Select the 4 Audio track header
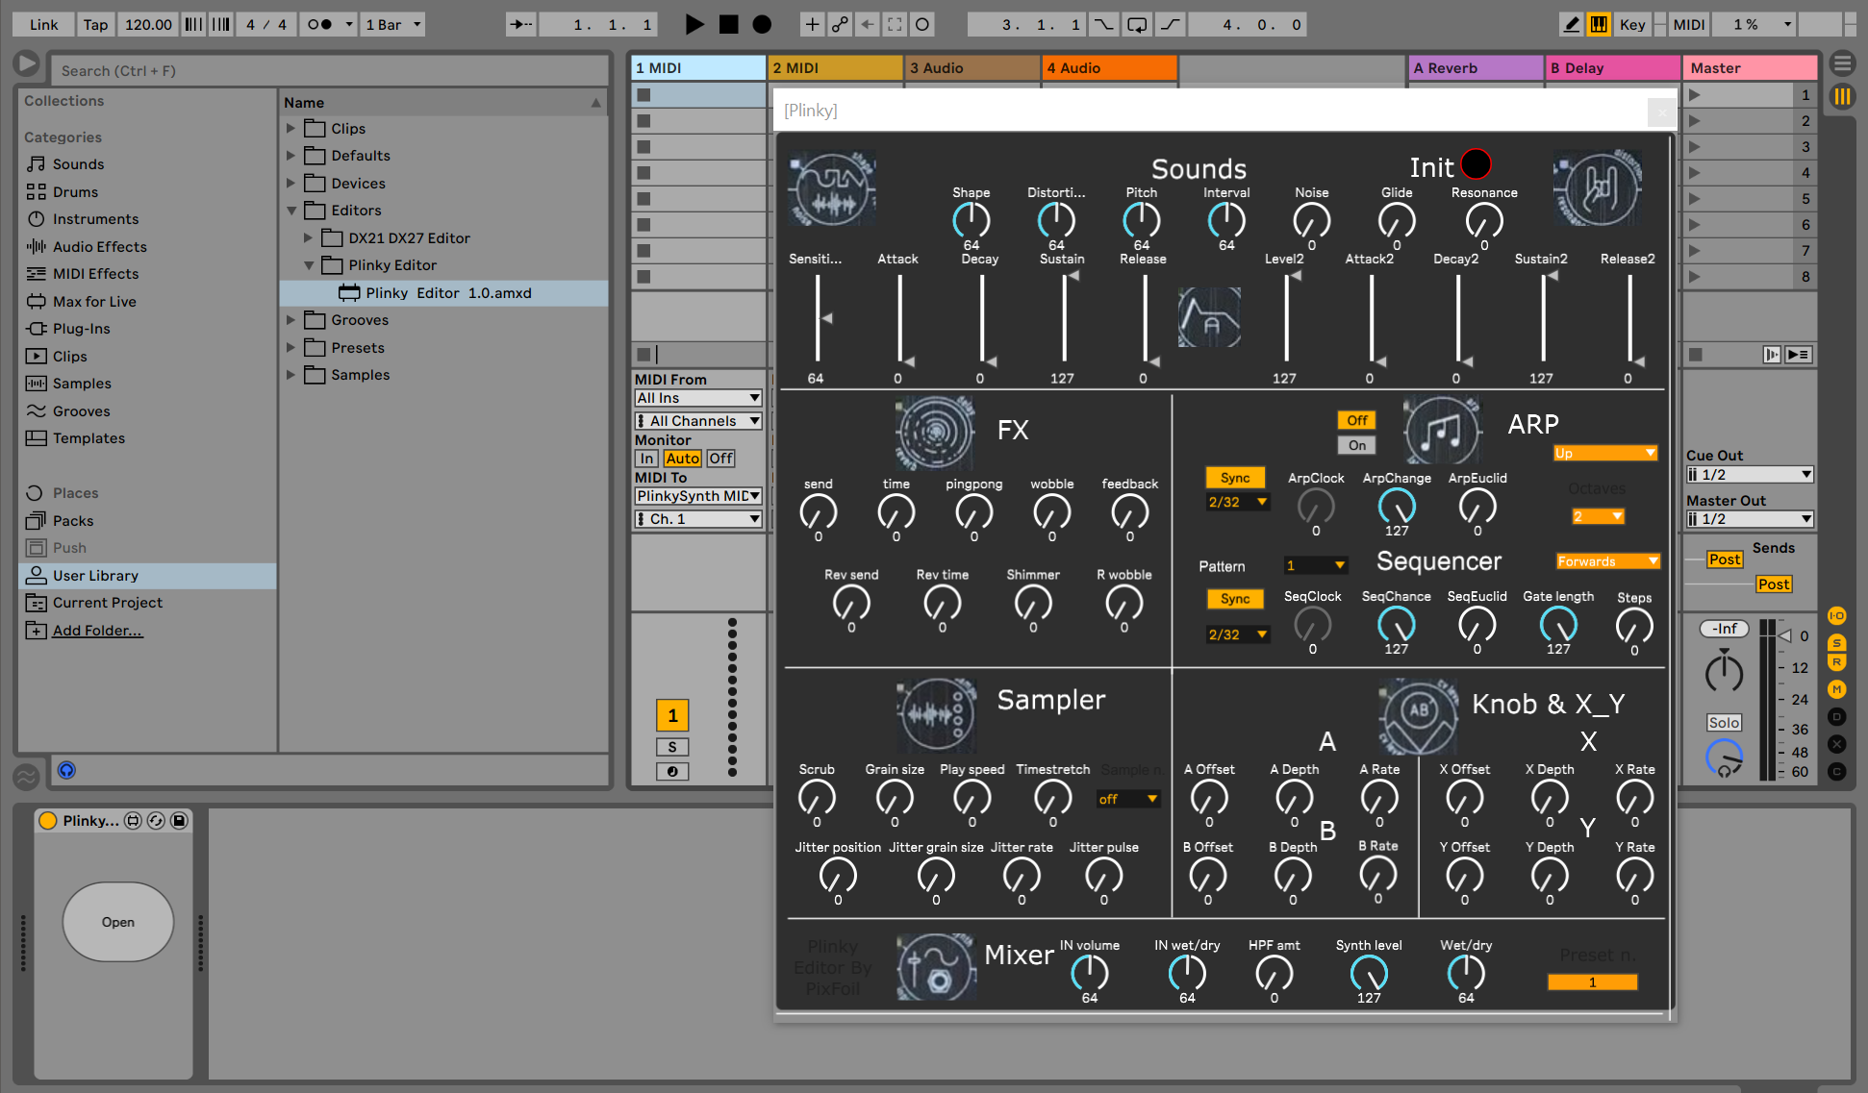Screen dimensions: 1868x1093 point(1109,67)
